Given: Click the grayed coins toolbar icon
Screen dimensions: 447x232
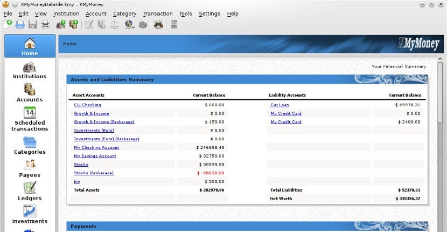Looking at the screenshot, I should (102, 25).
